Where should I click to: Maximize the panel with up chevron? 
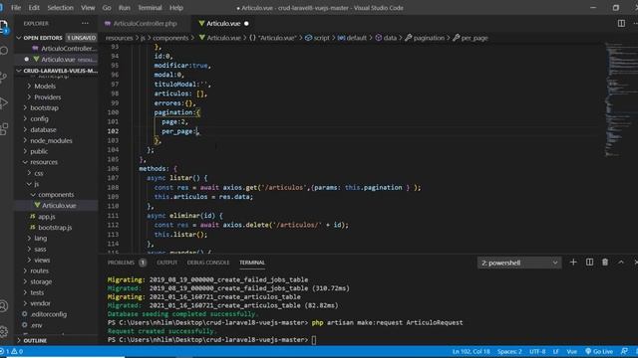click(x=621, y=263)
